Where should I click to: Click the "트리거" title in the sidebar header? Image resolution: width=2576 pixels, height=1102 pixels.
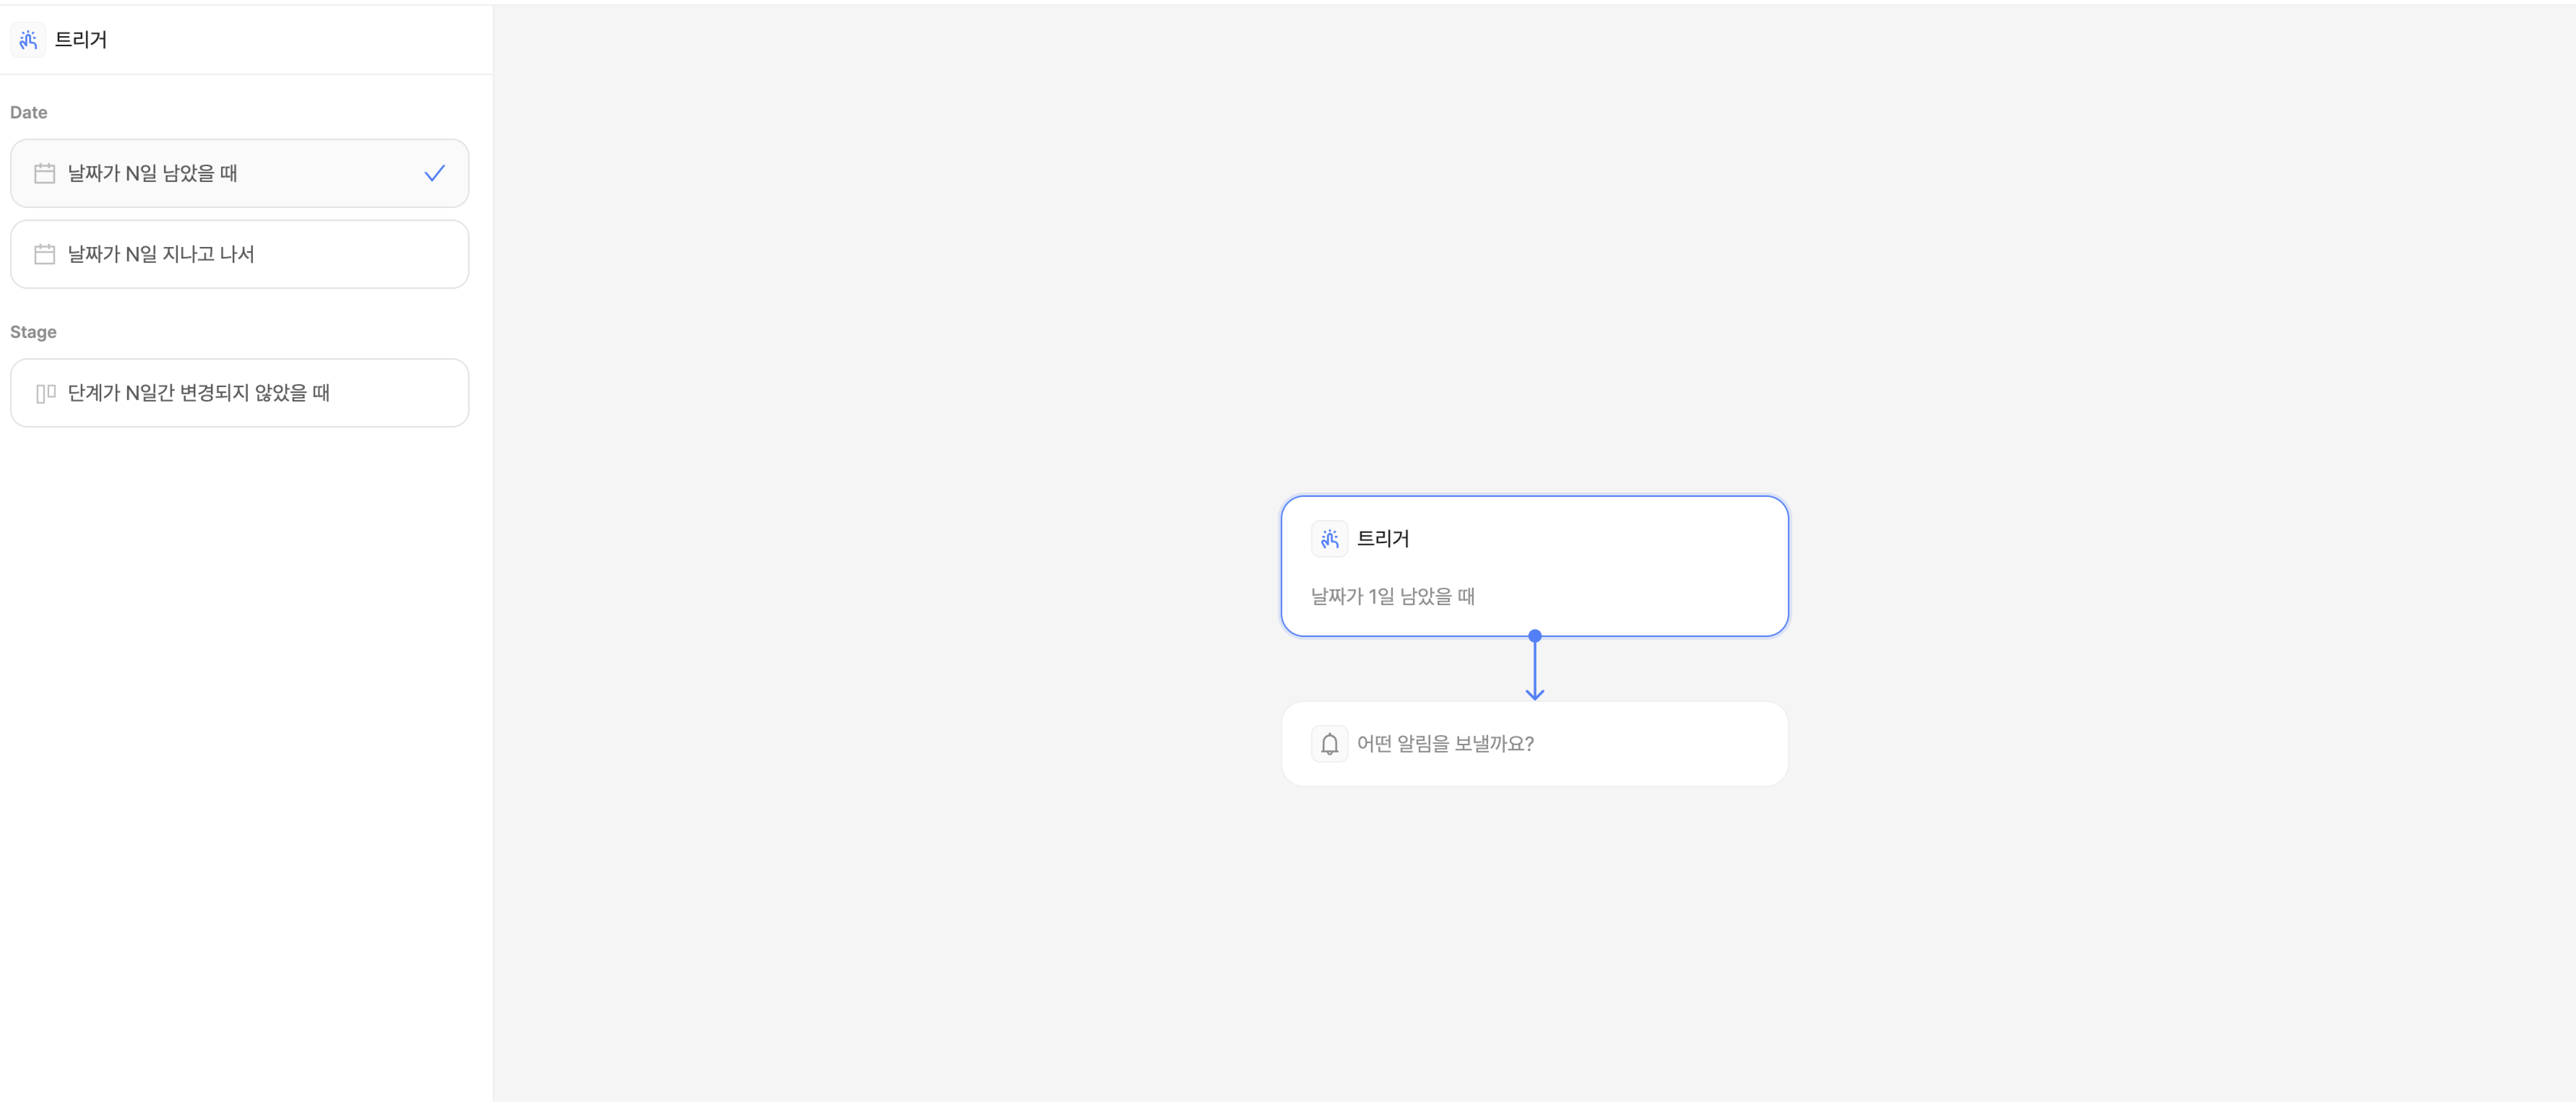coord(81,40)
